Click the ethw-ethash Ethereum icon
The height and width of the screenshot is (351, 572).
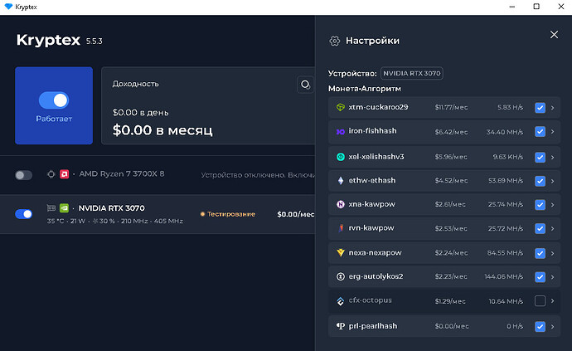[x=341, y=181]
